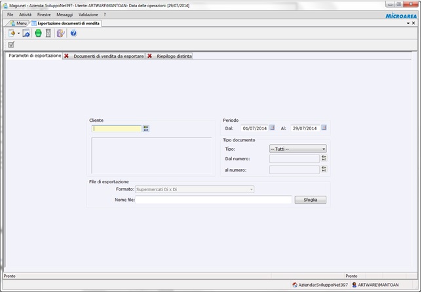Open the Attività menu
Image resolution: width=422 pixels, height=296 pixels.
click(x=25, y=14)
